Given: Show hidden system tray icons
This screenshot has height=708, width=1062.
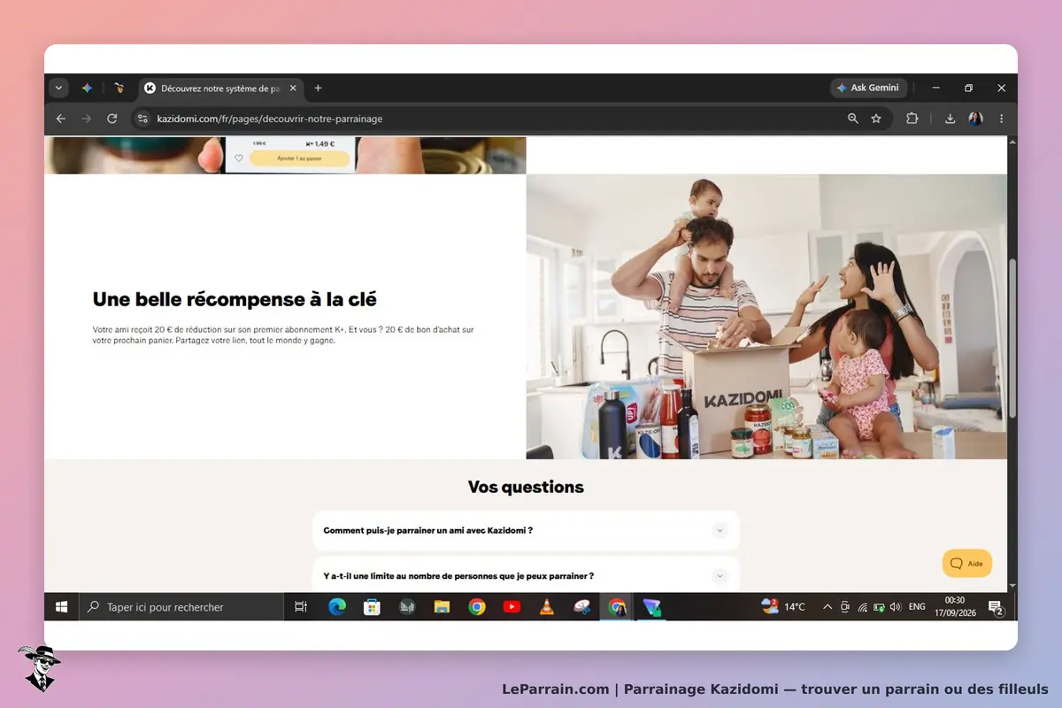Looking at the screenshot, I should click(827, 607).
